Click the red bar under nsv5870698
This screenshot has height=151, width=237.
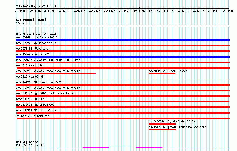pyautogui.click(x=122, y=107)
